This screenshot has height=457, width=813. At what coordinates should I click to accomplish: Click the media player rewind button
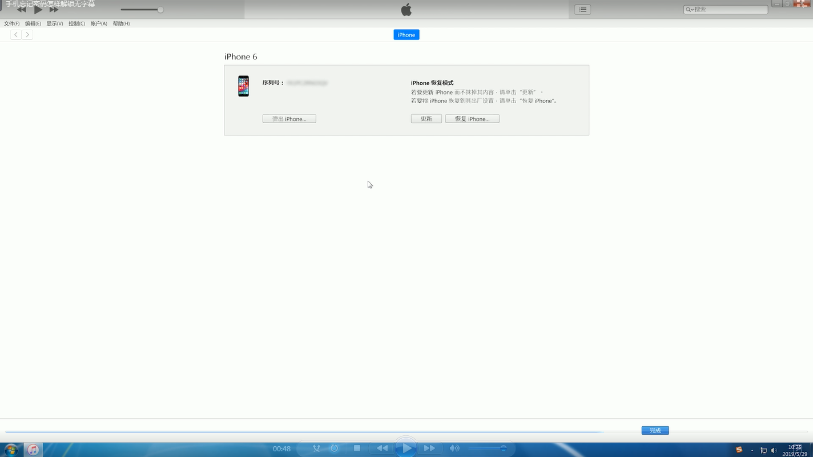tap(382, 448)
